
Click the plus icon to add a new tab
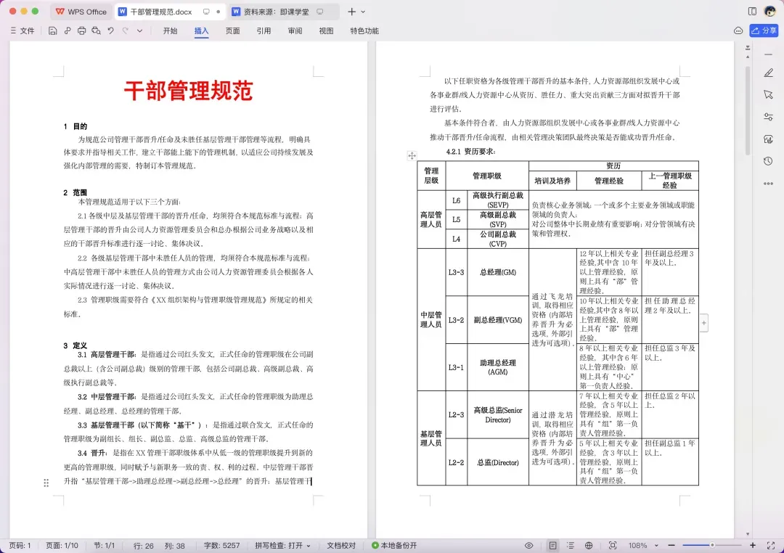click(x=351, y=12)
